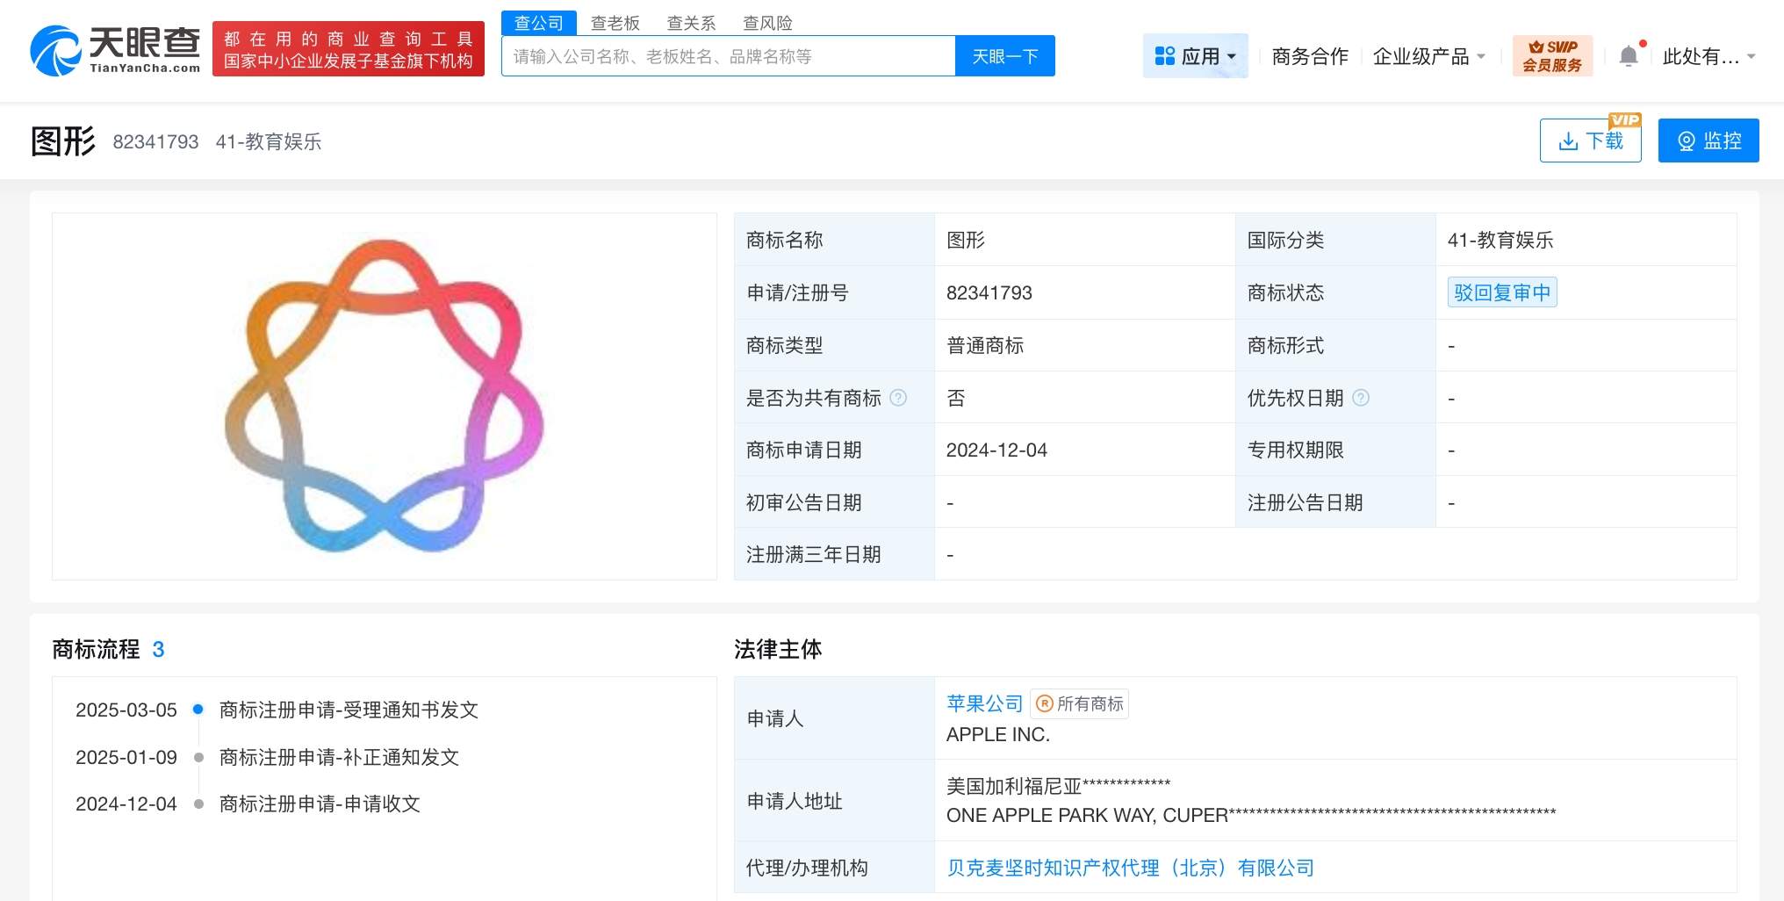Click the TianYanCha logo
This screenshot has height=901, width=1784.
(115, 49)
